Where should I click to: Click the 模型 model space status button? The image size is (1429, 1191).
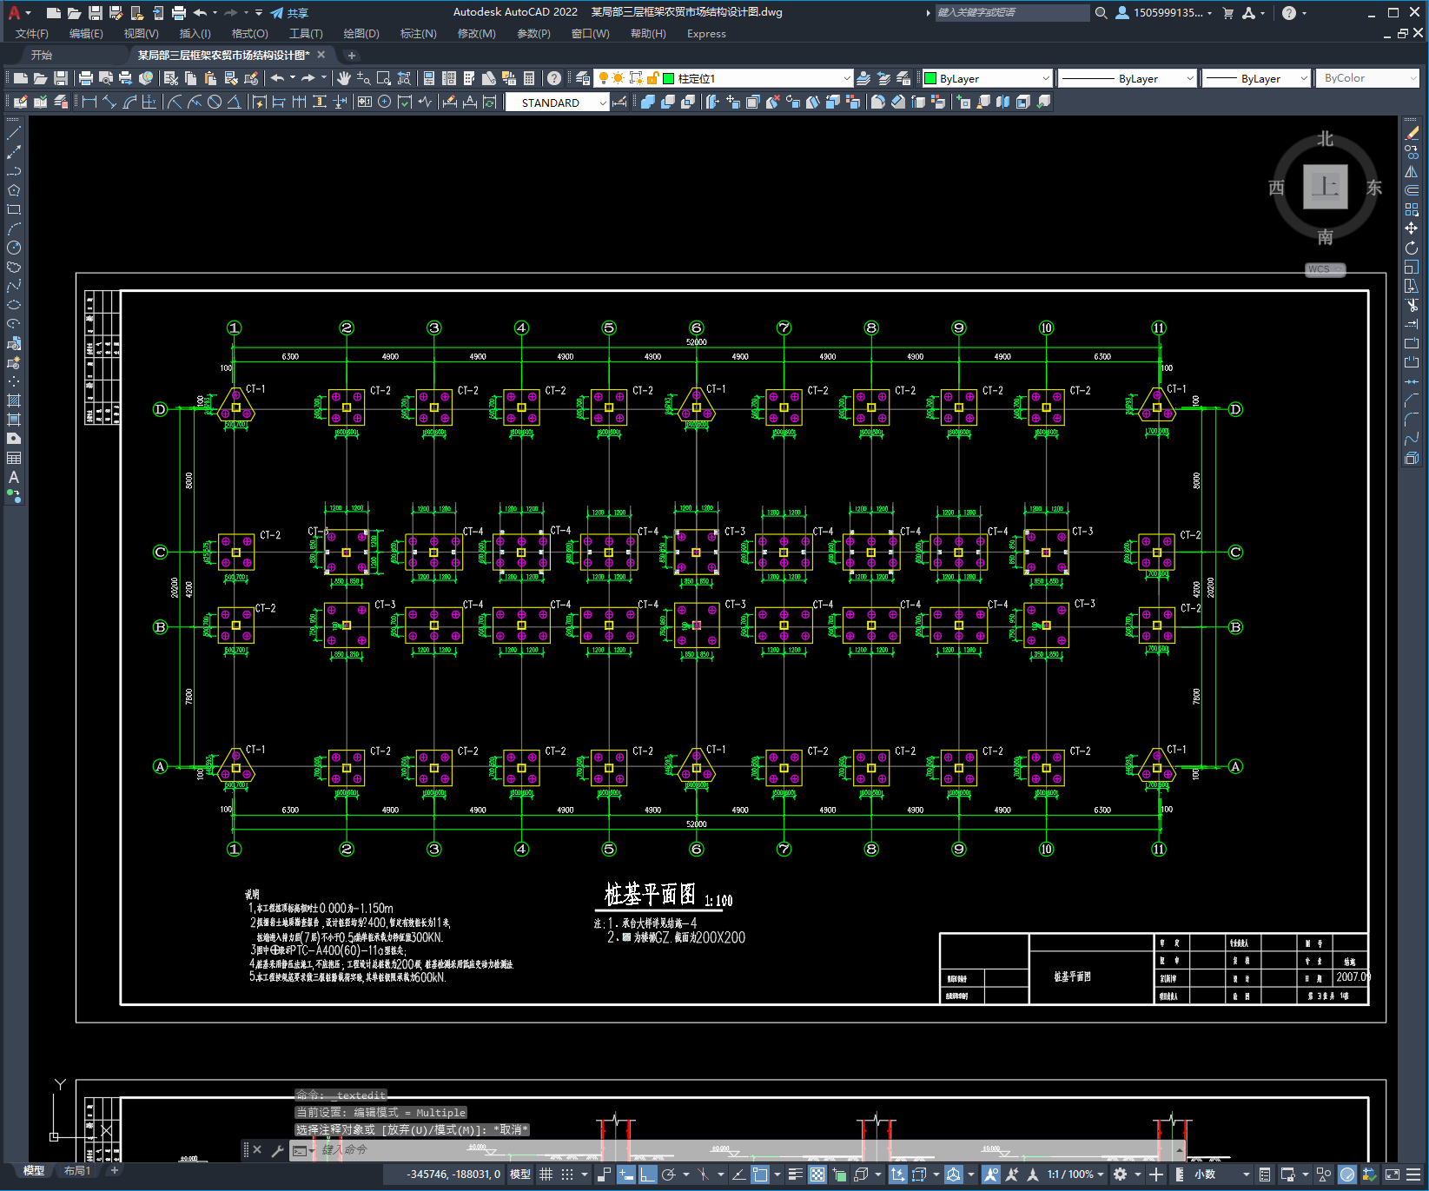[520, 1174]
